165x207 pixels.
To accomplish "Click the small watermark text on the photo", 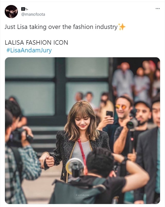I will click(x=82, y=195).
